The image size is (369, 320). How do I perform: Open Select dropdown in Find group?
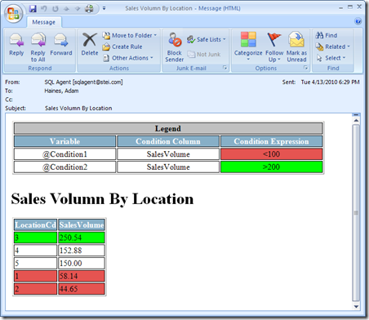331,58
